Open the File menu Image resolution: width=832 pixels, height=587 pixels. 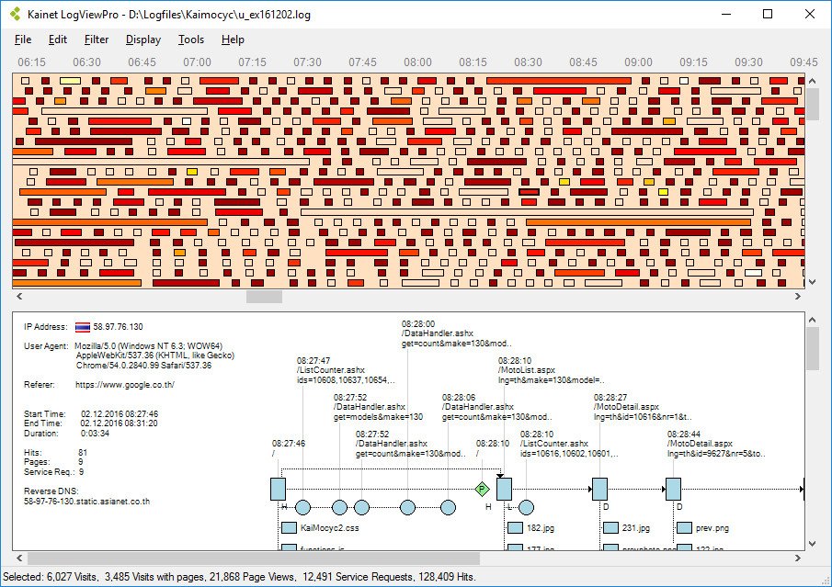tap(23, 40)
